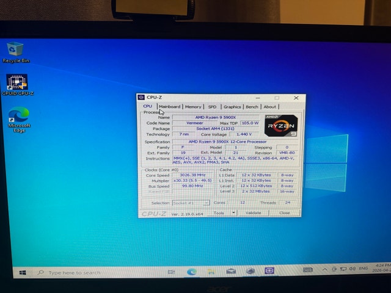391x293 pixels.
Task: Open the Windows Start menu
Action: coord(23,273)
